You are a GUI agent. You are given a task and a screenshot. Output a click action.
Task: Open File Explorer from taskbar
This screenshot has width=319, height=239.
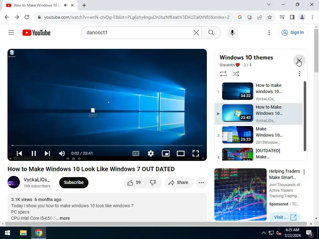[x=23, y=233]
